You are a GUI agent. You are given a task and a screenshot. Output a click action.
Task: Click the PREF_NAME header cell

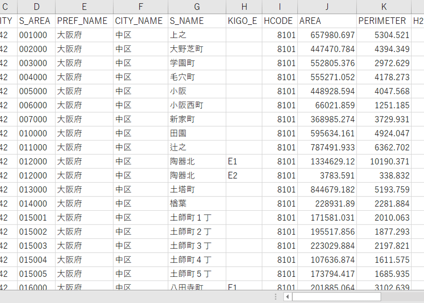(x=84, y=21)
